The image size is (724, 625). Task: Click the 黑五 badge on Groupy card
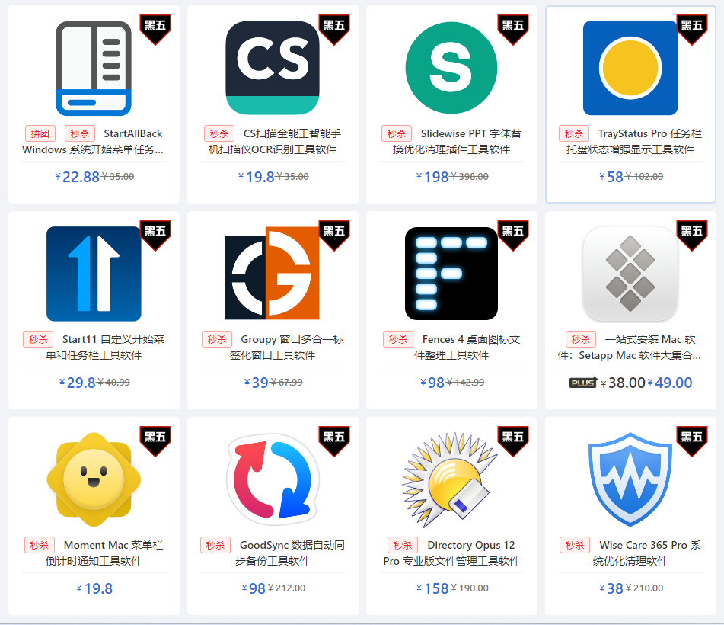pos(334,236)
